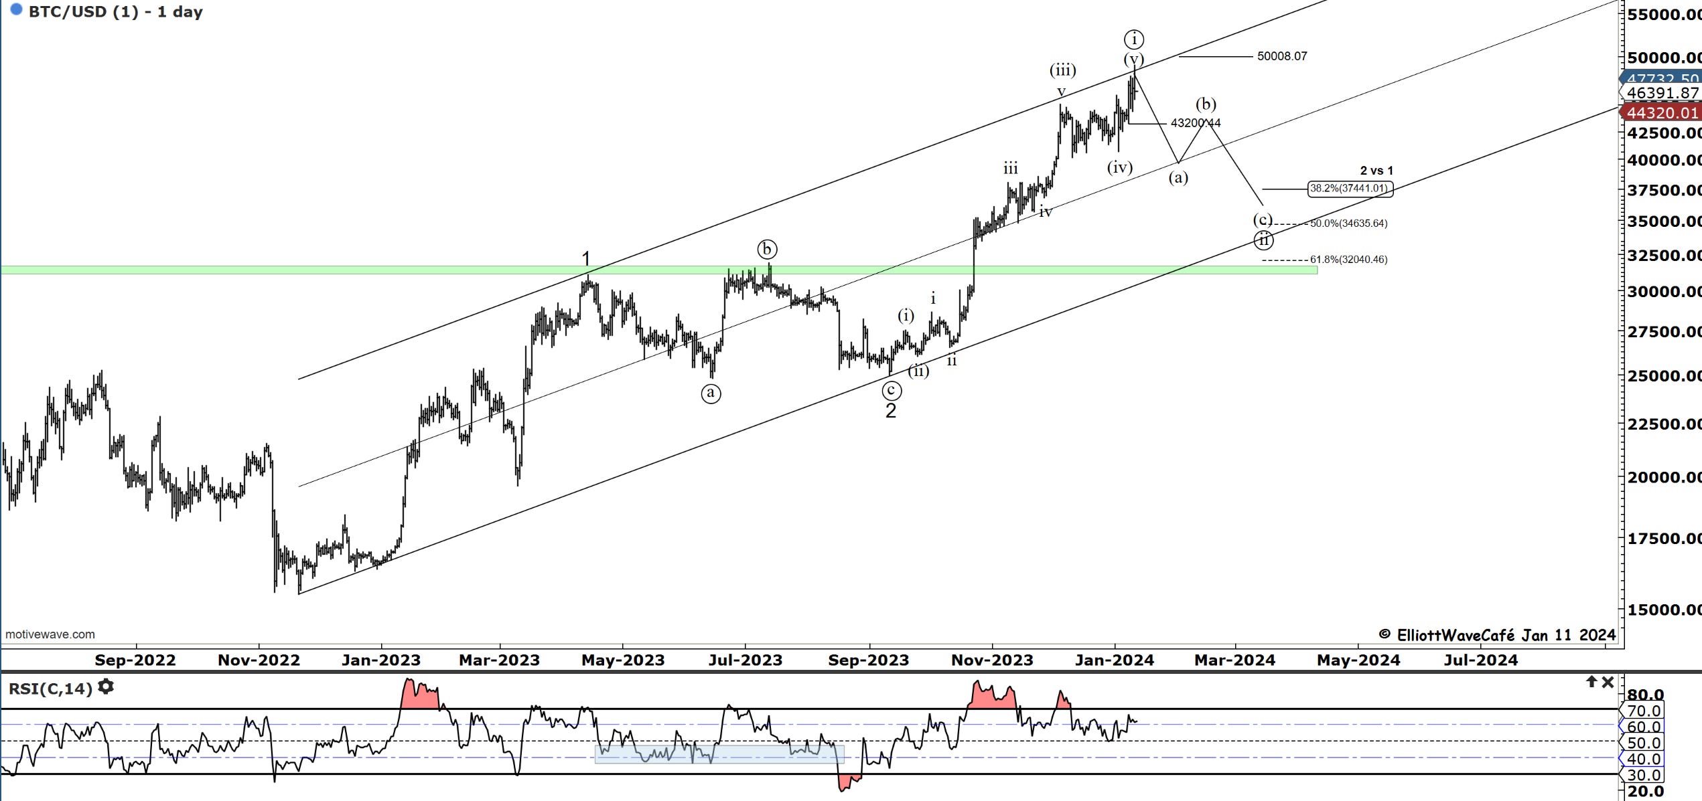Open RSI settings gear icon
This screenshot has height=801, width=1702.
(106, 687)
